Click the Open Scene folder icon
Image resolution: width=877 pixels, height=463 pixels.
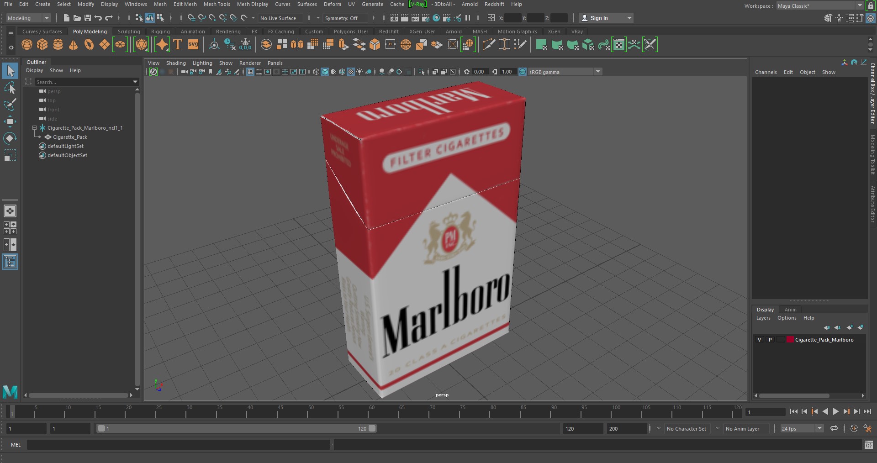(77, 18)
